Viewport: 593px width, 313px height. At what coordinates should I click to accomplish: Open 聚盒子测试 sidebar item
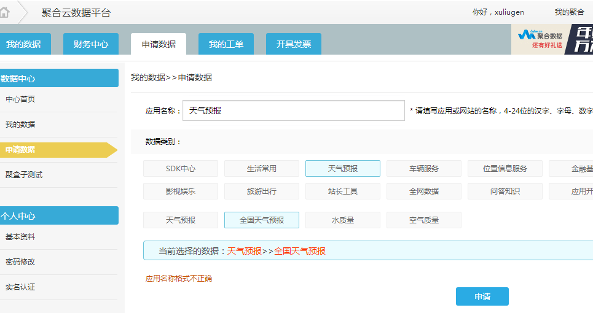(x=24, y=175)
